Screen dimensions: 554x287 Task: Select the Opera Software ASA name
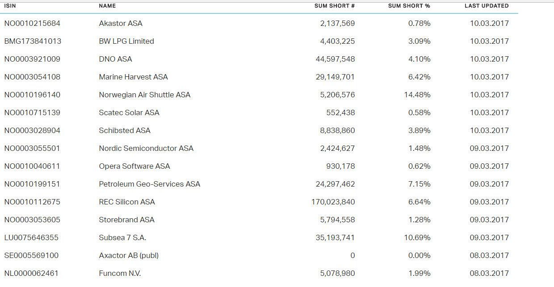point(134,166)
